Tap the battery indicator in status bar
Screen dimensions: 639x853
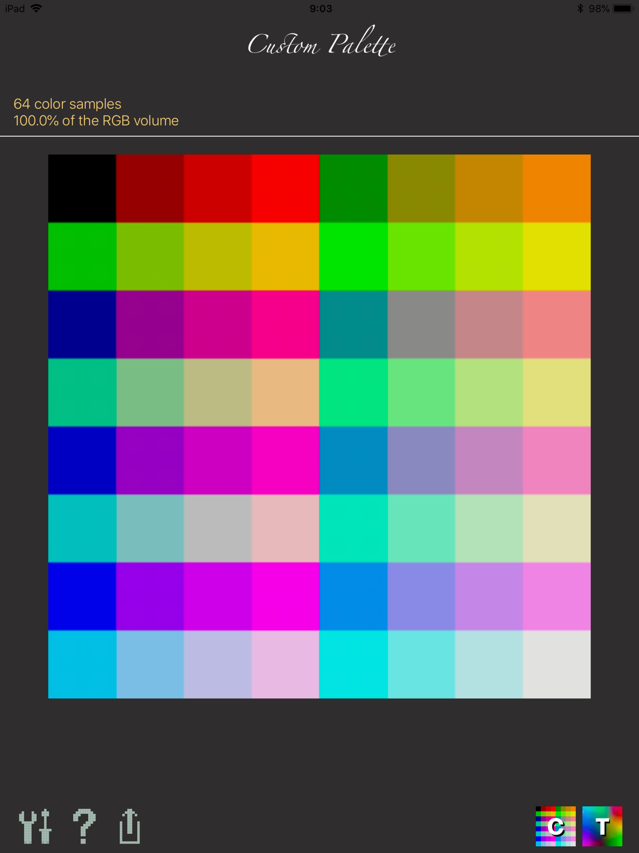[x=623, y=8]
